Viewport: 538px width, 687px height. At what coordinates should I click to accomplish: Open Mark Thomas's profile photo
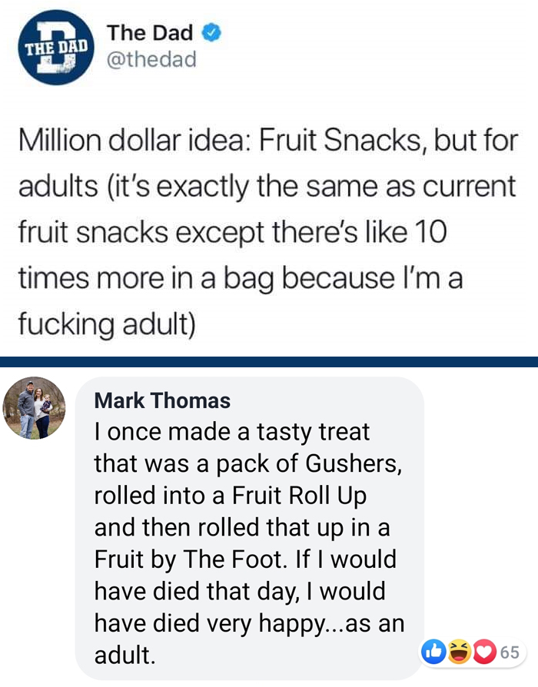pyautogui.click(x=35, y=409)
